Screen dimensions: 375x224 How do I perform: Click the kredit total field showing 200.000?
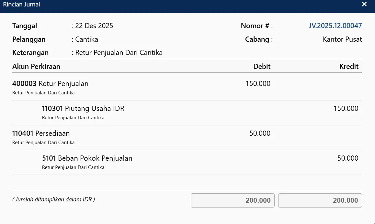[x=320, y=200]
